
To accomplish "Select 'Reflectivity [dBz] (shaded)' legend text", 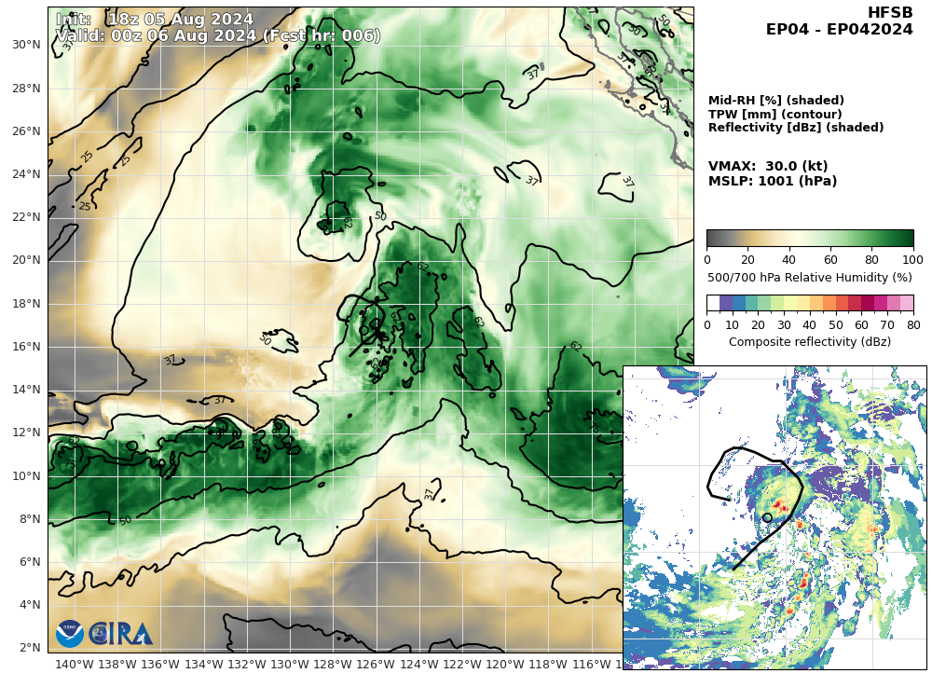I will click(x=795, y=127).
